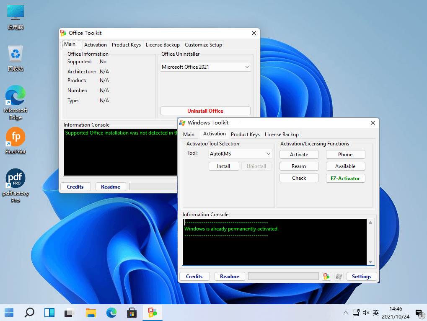Switch to Main tab in Windows Toolkit

[x=189, y=134]
